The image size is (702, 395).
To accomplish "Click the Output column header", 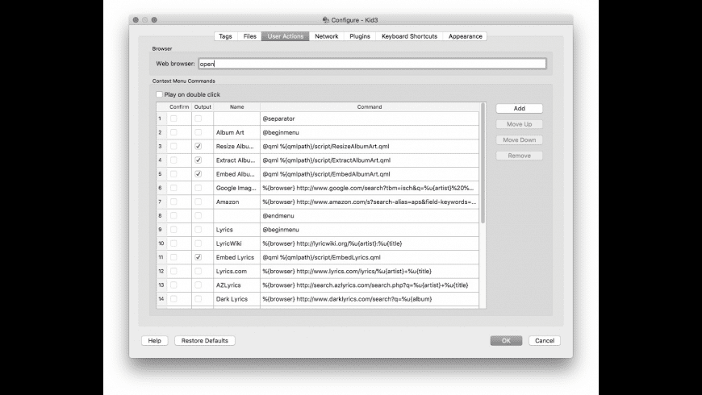I will [203, 107].
